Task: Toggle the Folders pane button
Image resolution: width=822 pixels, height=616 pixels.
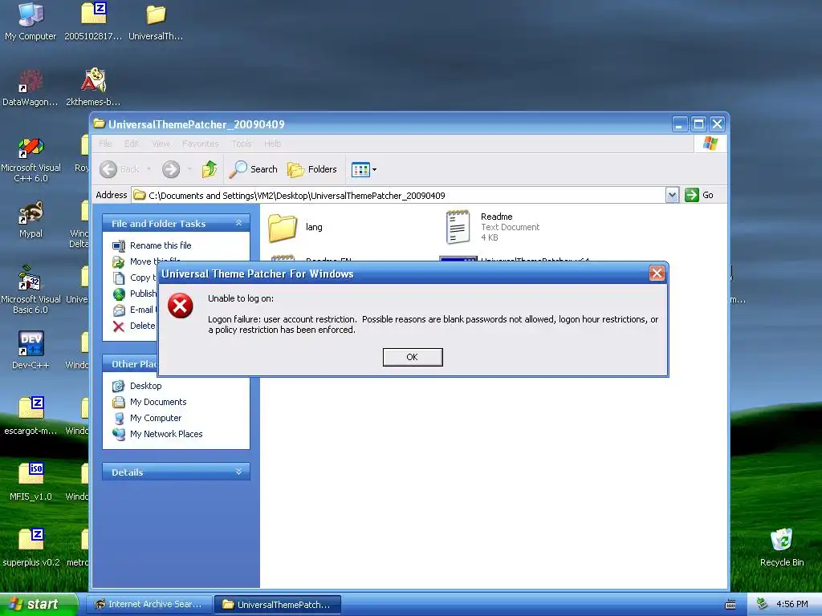Action: (x=312, y=169)
